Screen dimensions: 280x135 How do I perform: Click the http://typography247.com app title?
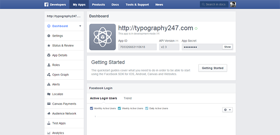[x=156, y=28]
